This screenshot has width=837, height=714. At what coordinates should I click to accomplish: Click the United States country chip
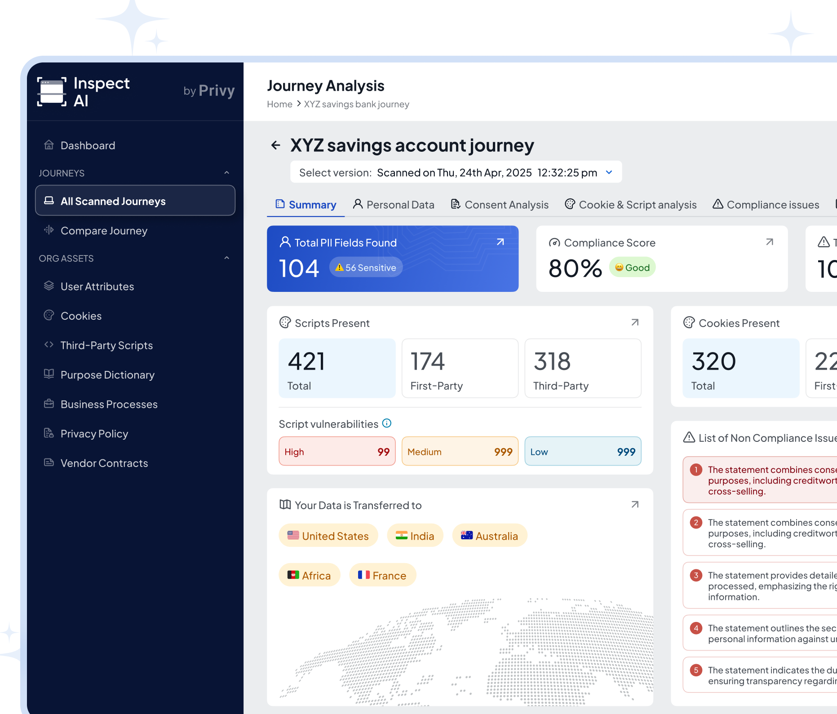click(x=328, y=536)
